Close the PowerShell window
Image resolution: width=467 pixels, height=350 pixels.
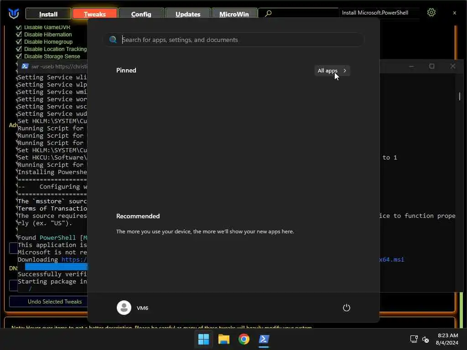[453, 66]
